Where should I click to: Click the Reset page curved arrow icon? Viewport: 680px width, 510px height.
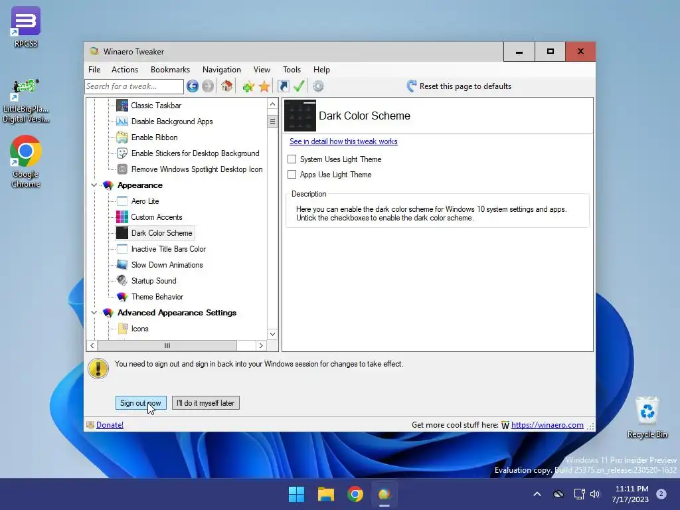click(411, 86)
